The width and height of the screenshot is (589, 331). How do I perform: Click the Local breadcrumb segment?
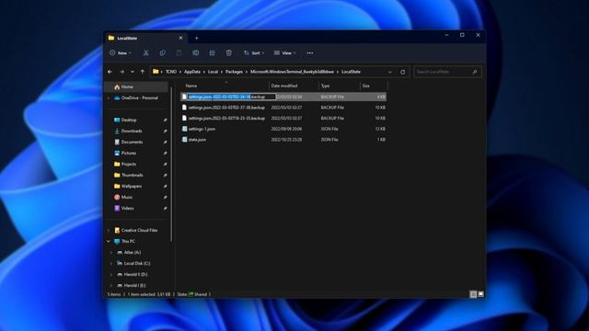click(x=213, y=72)
